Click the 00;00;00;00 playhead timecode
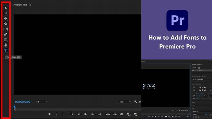 point(23,102)
